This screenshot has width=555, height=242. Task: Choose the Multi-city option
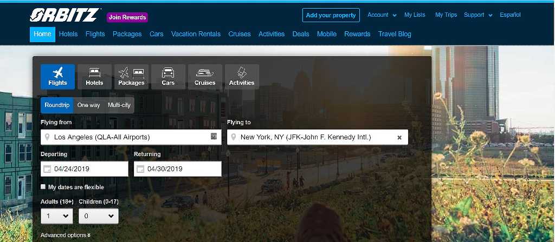point(119,105)
